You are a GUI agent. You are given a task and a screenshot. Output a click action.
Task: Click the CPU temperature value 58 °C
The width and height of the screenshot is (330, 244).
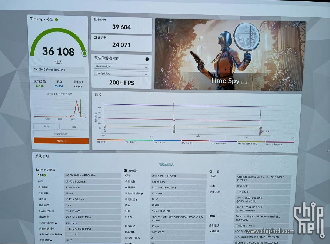click(178, 200)
